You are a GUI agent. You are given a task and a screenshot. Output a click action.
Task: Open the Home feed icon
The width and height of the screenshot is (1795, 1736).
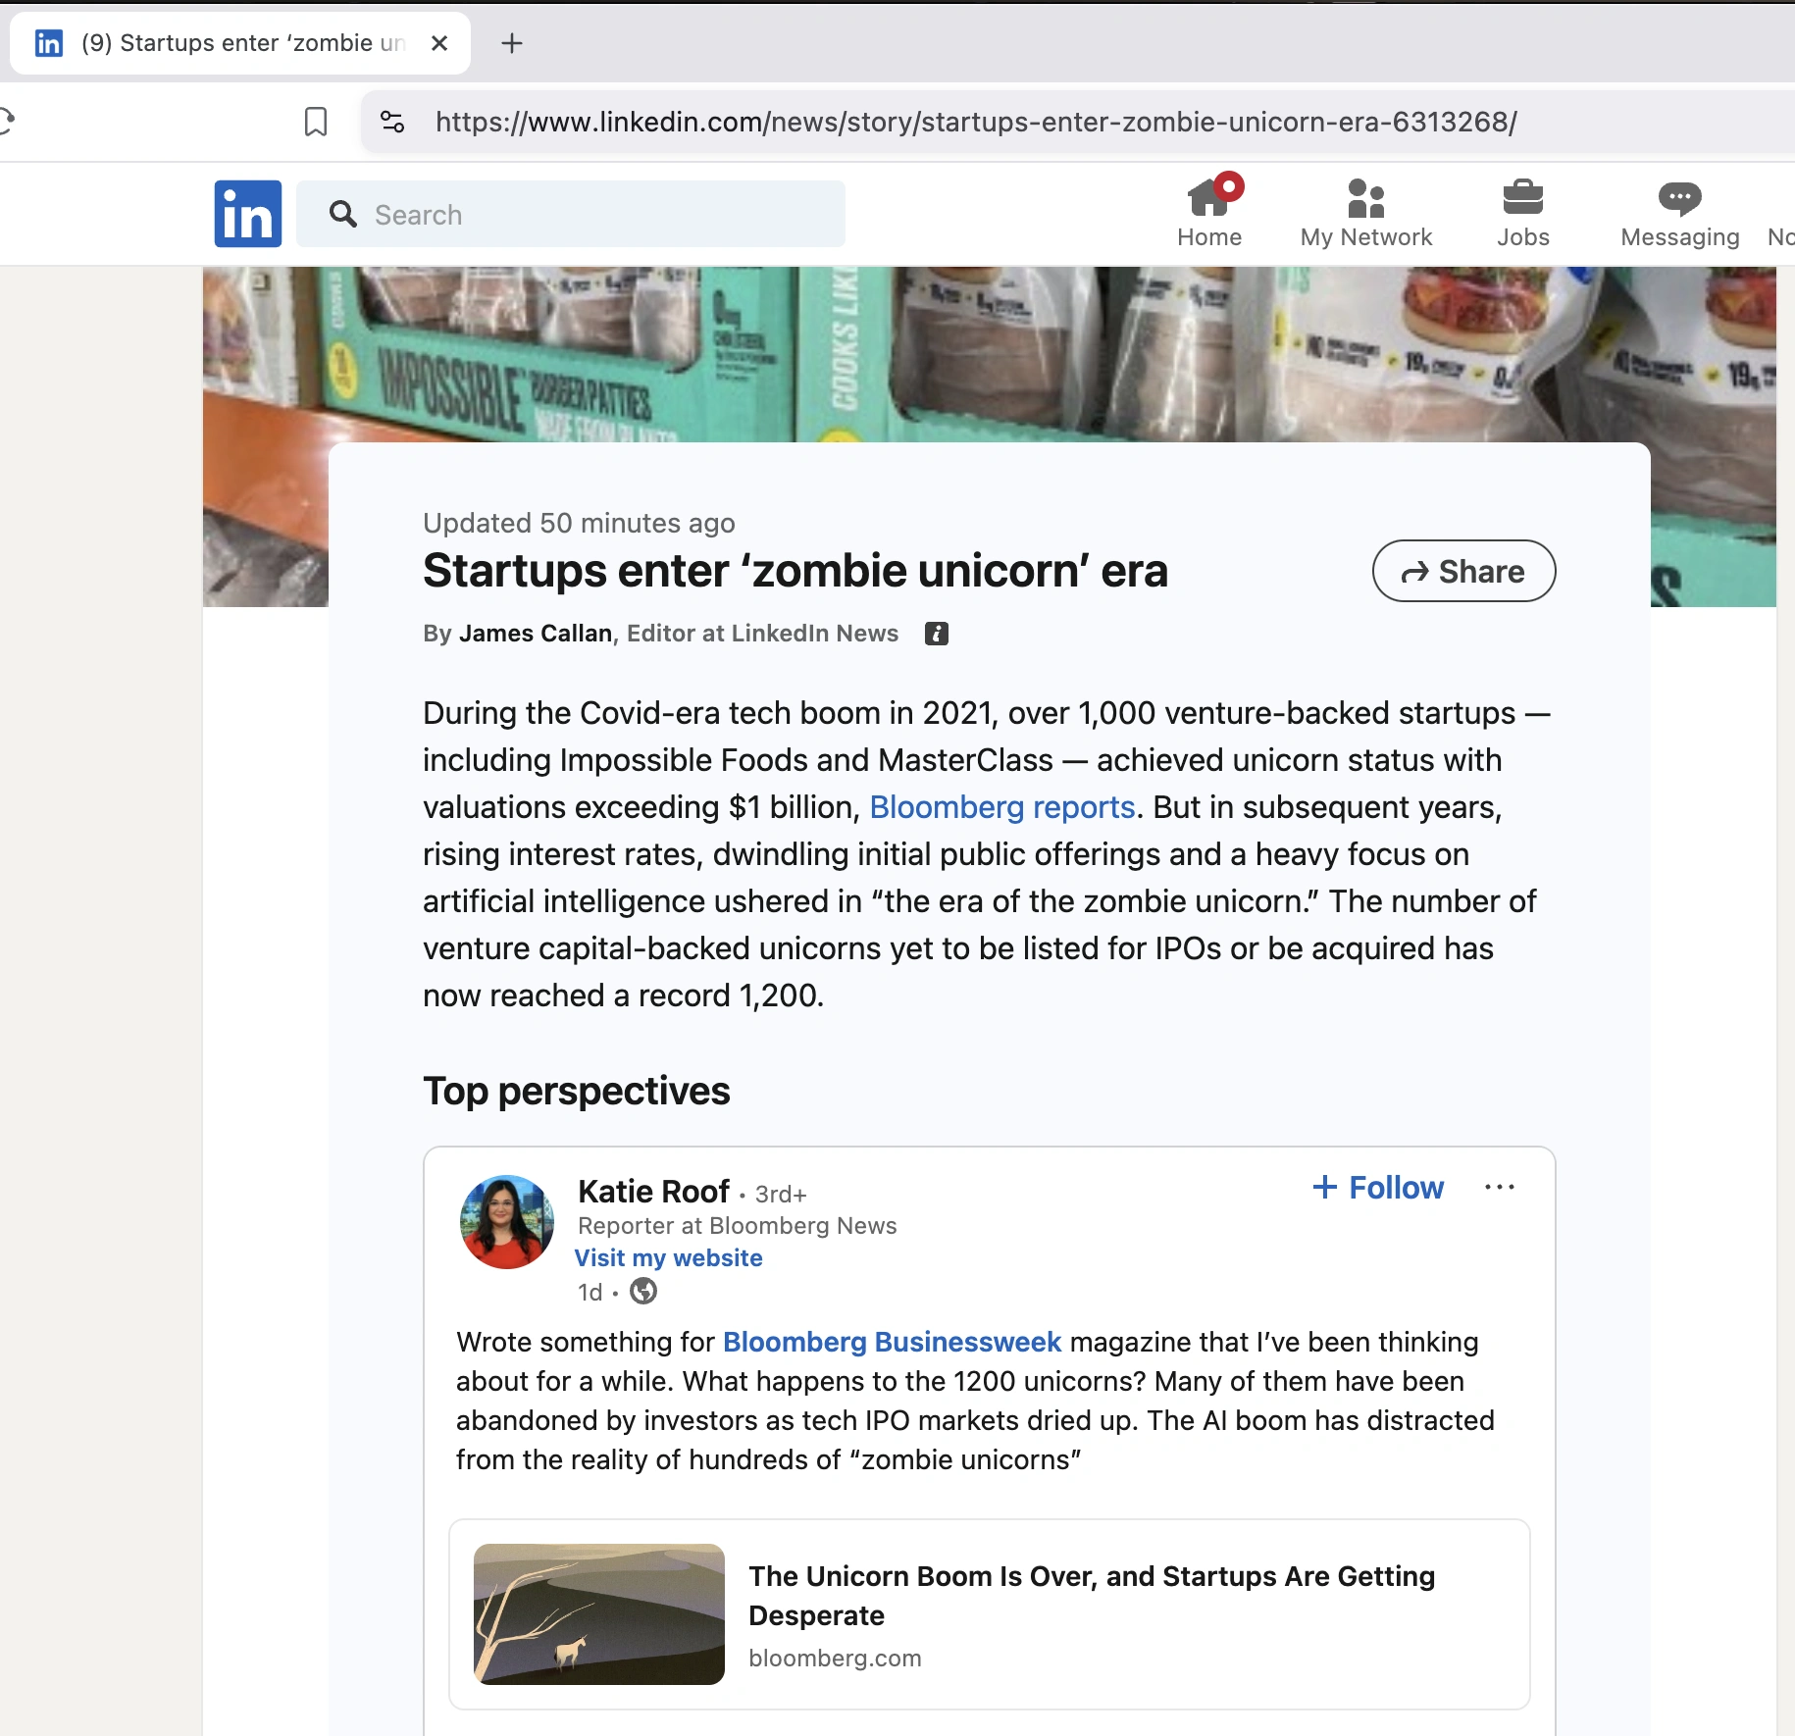tap(1208, 199)
